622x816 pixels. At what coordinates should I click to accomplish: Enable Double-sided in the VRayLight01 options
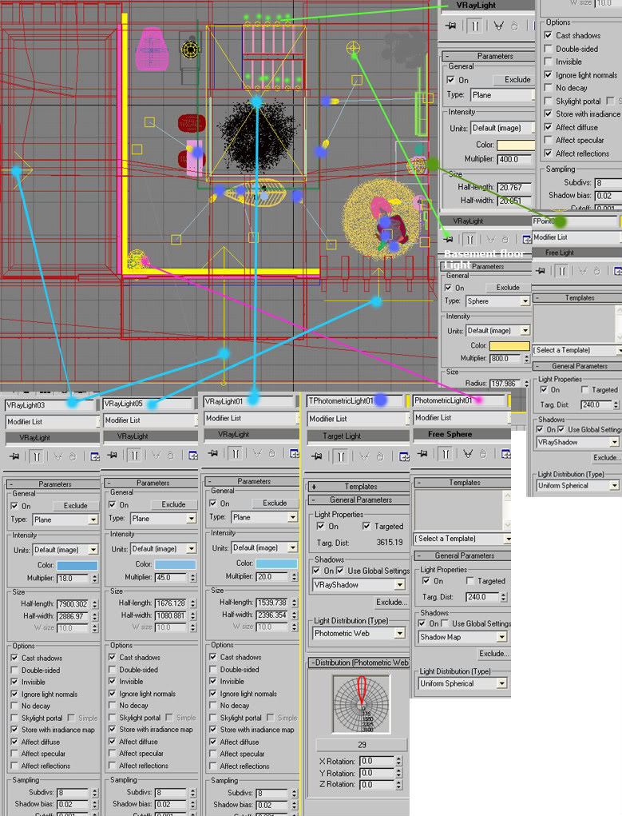click(x=212, y=669)
